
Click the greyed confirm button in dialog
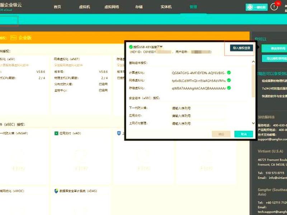[221, 134]
